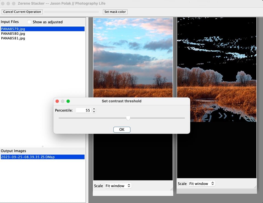This screenshot has width=263, height=203.
Task: Select PANA8579.jpg in Input Files
Action: coord(43,29)
